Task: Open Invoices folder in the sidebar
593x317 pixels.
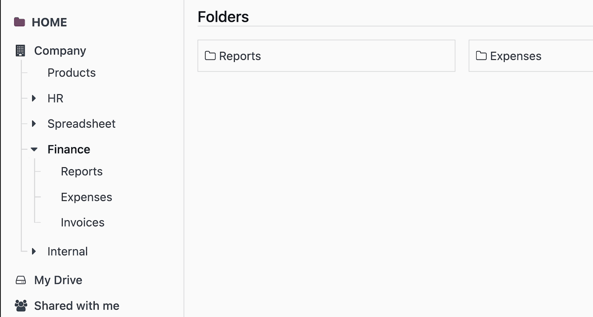Action: pyautogui.click(x=82, y=223)
